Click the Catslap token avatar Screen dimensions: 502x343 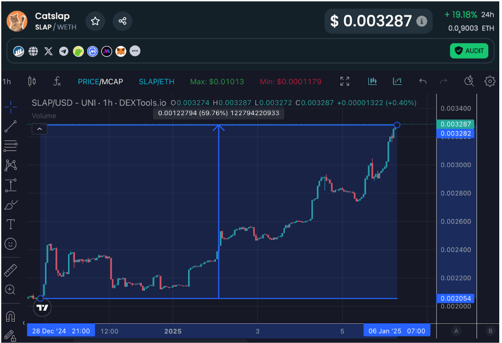(17, 21)
